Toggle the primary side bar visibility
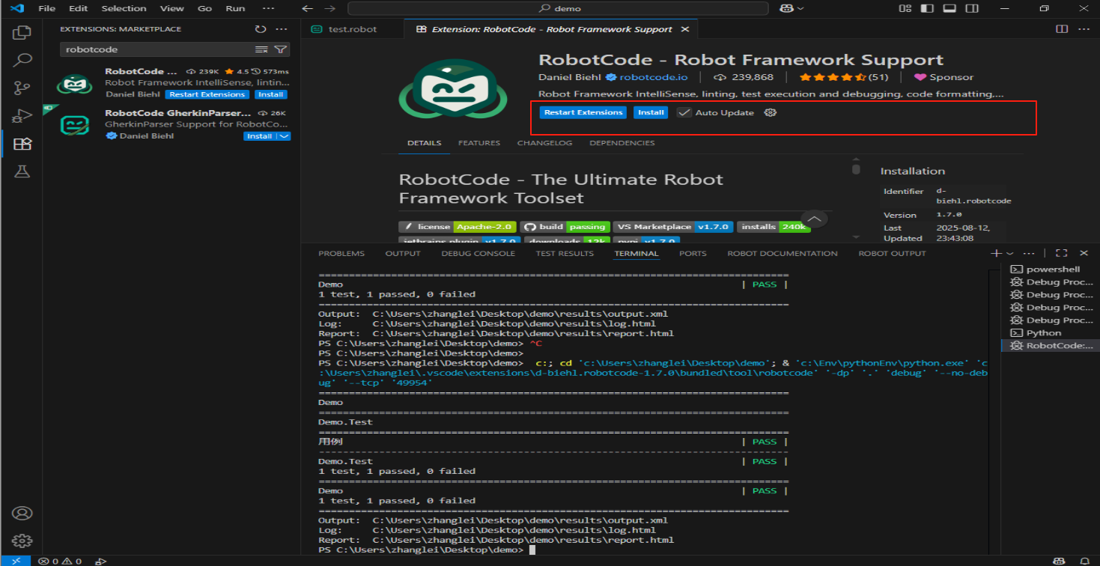The height and width of the screenshot is (566, 1100). pos(927,8)
